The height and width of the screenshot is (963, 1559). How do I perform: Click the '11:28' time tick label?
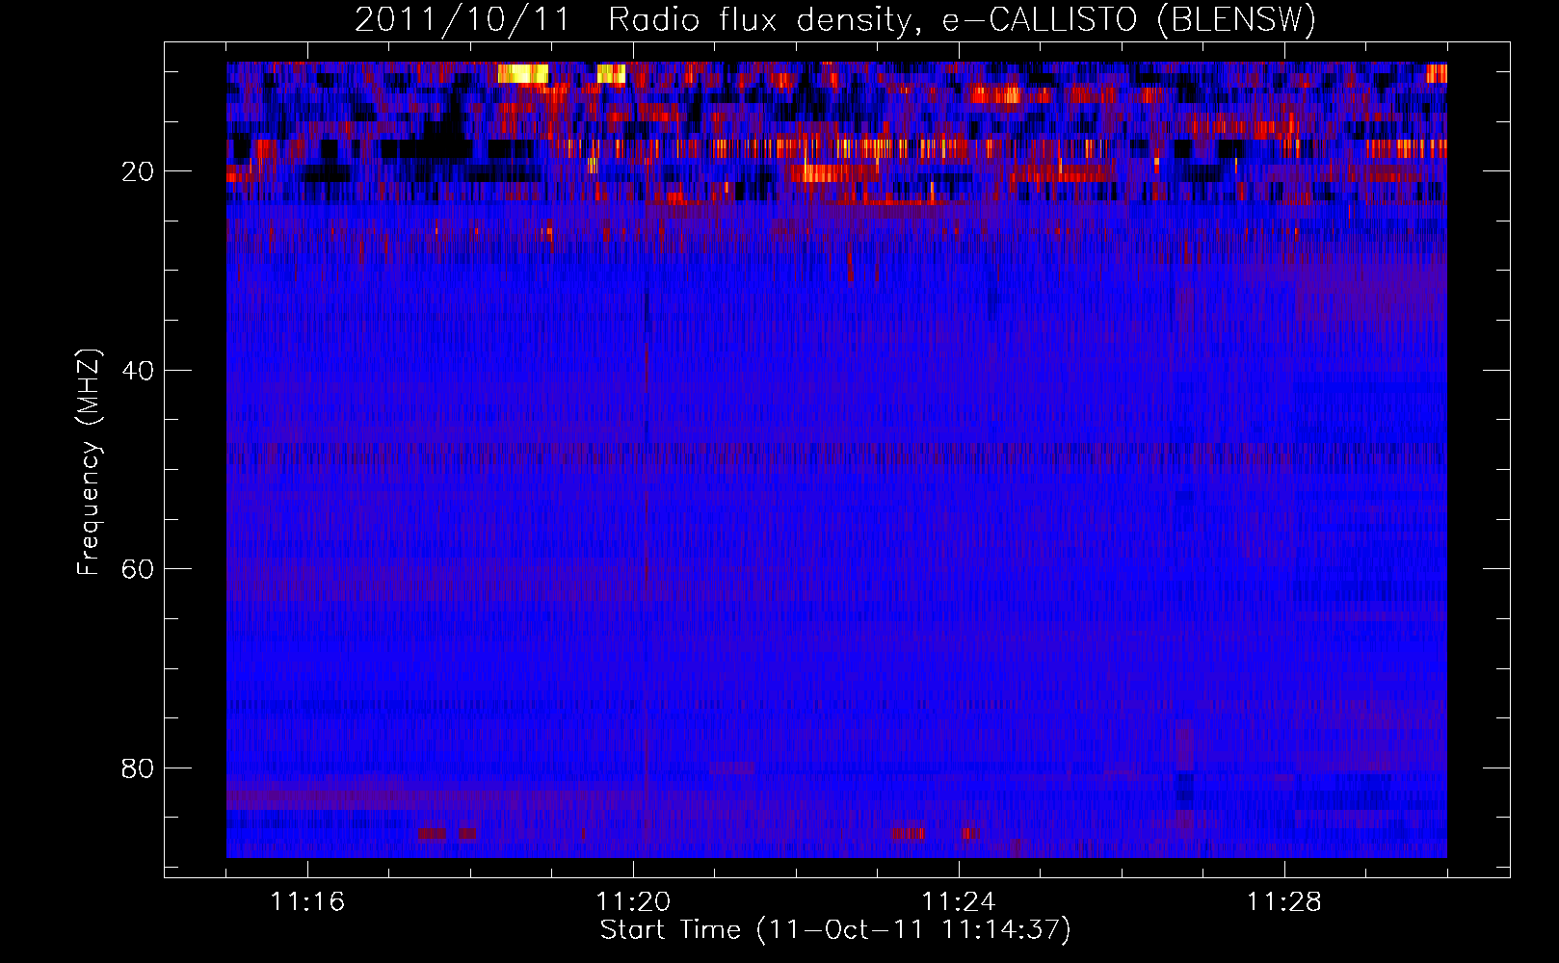pyautogui.click(x=1284, y=902)
